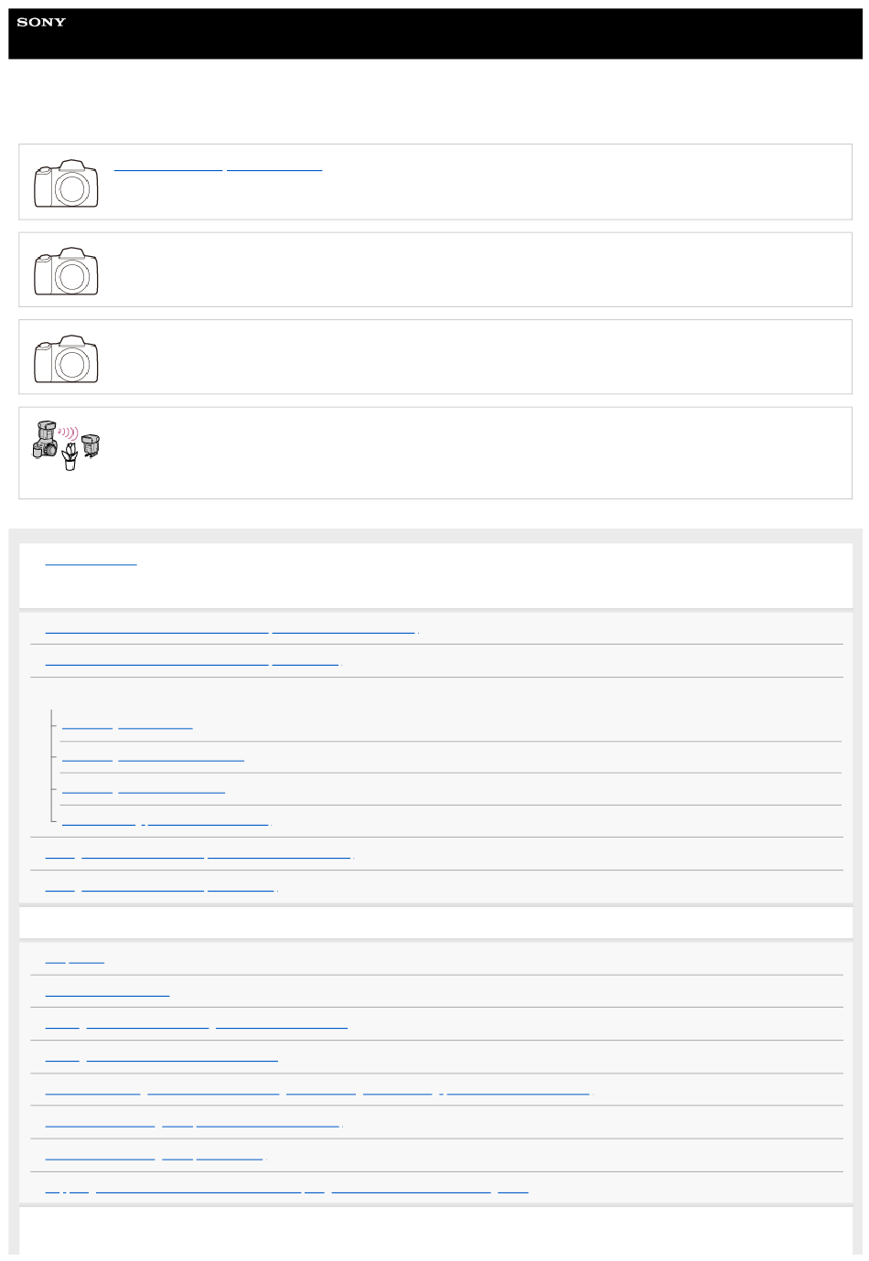Screen dimensions: 869x1261
Task: Open the longest multi-segment link in lower list
Action: (x=318, y=1091)
